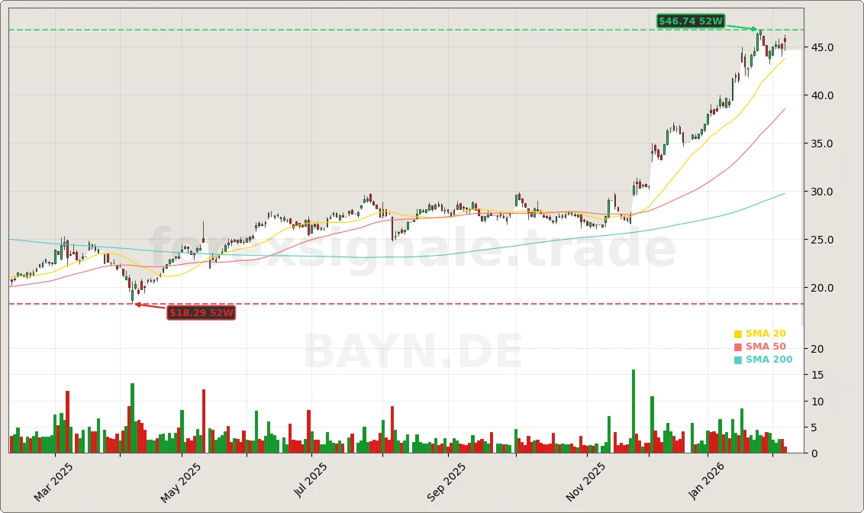Viewport: 864px width, 513px height.
Task: Click the highest candlestick near the 52W high
Action: tap(759, 34)
